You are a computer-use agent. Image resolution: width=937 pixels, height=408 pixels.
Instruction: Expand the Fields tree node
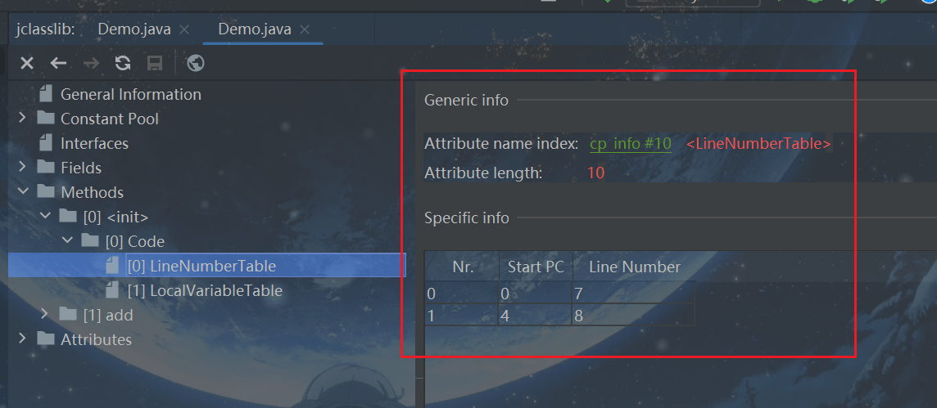pos(22,168)
